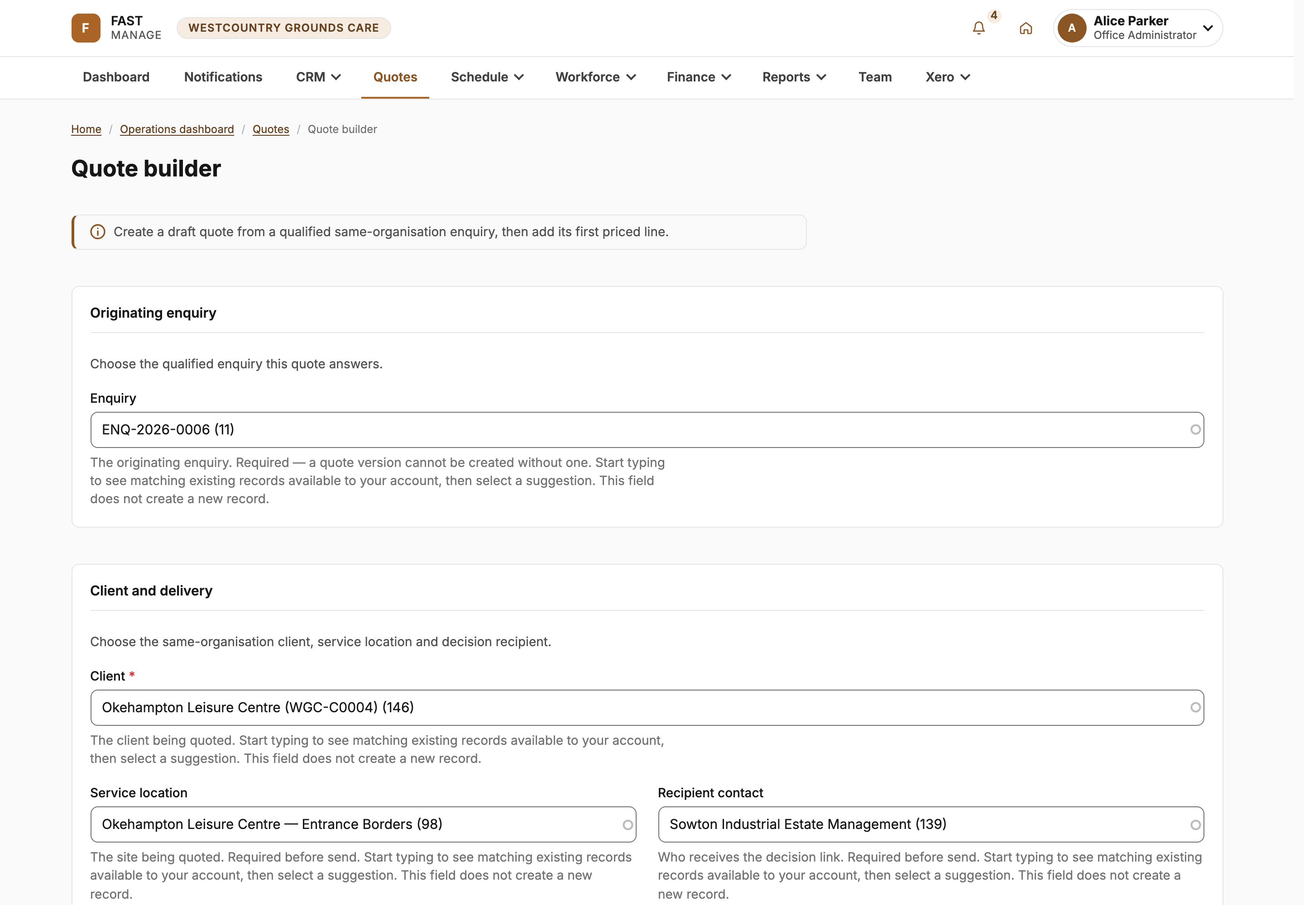Click the Office Administrator role text

coord(1145,35)
